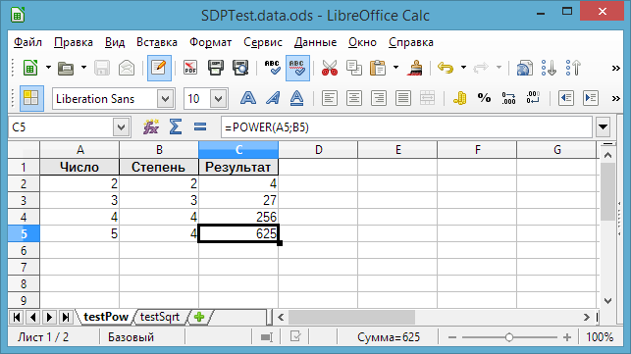The height and width of the screenshot is (354, 631).
Task: Click Merge and center cells icon
Action: coord(428,98)
